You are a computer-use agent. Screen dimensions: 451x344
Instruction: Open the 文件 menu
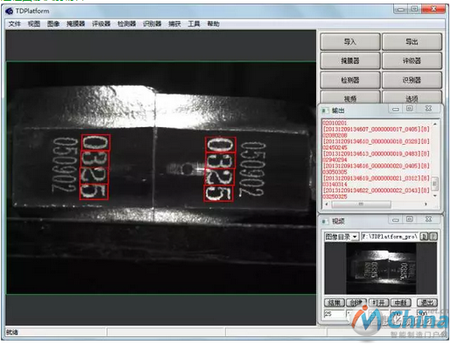pos(14,24)
